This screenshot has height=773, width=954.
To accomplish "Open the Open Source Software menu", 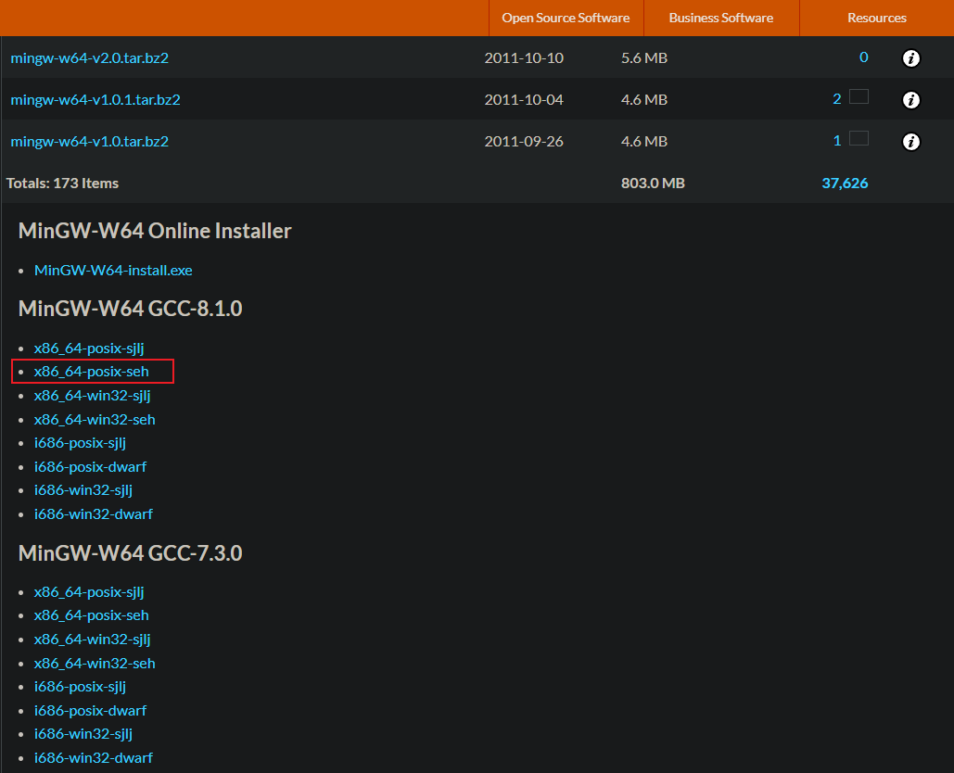I will pyautogui.click(x=566, y=18).
